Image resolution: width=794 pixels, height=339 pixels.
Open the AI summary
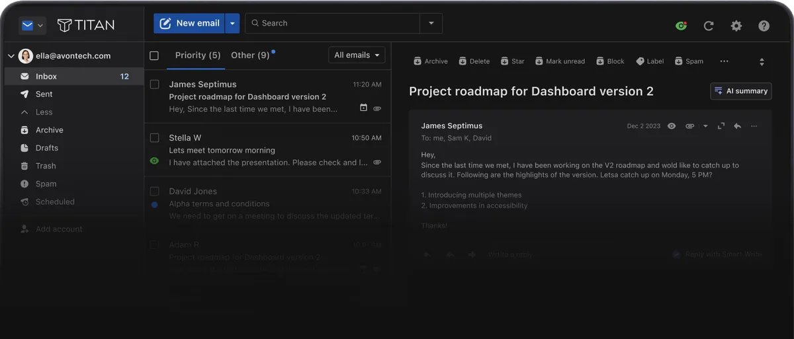pos(741,91)
